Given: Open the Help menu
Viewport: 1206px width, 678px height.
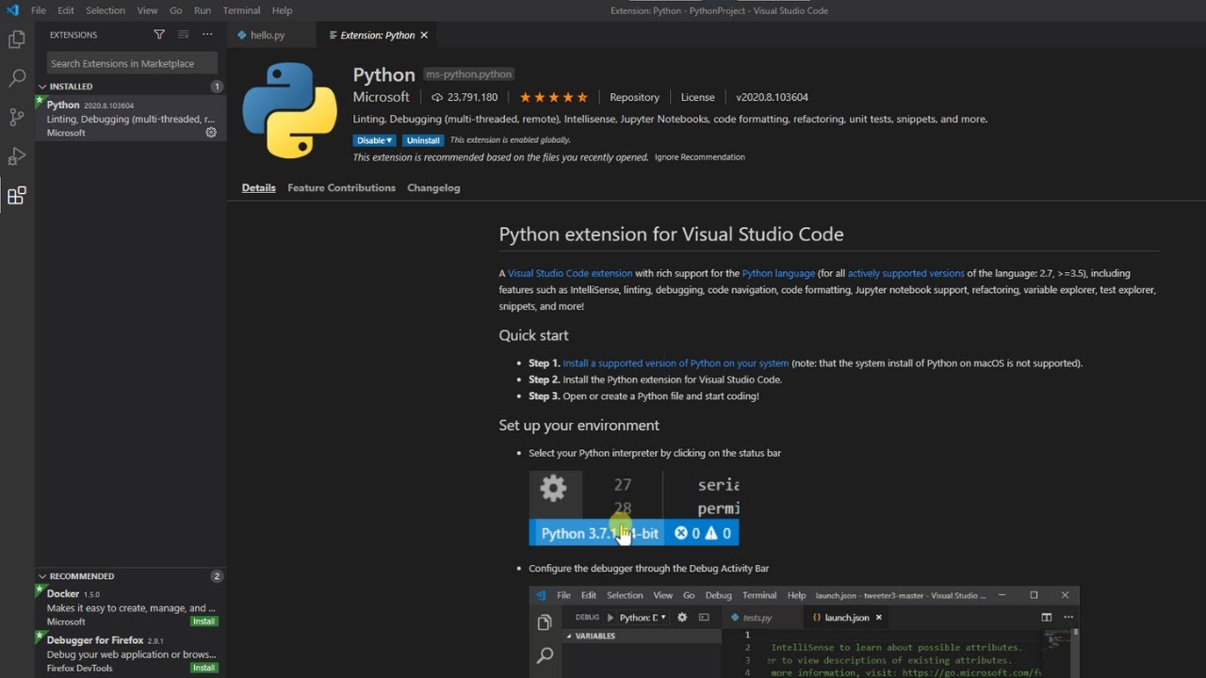Looking at the screenshot, I should [x=282, y=10].
